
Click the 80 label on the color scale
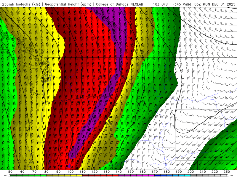[x=47, y=172]
